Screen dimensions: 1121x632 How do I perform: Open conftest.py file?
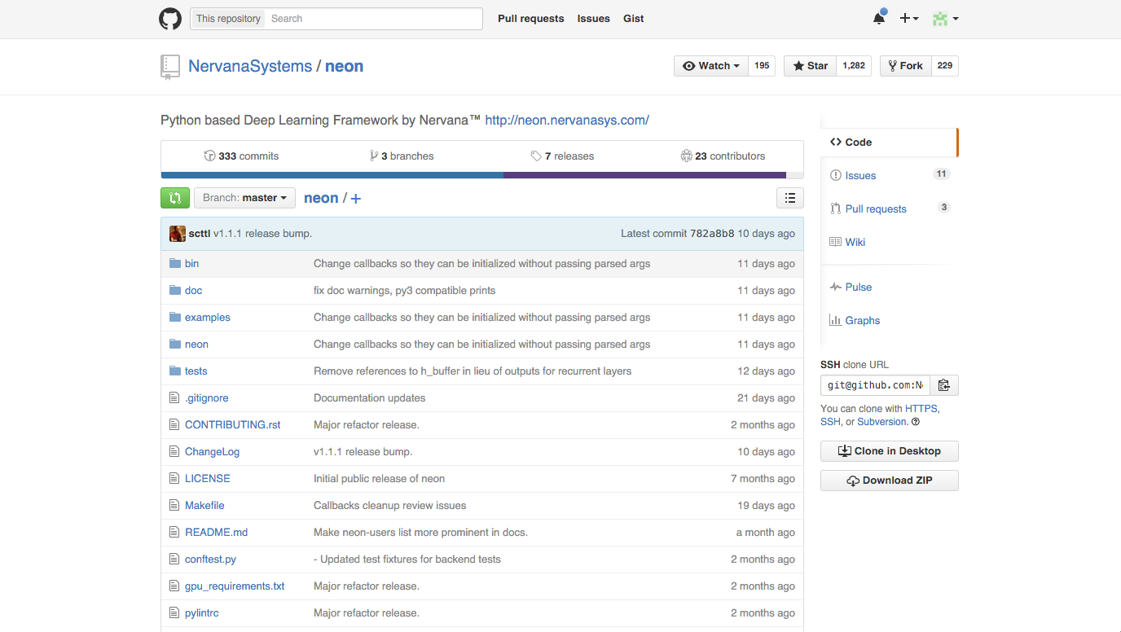coord(211,560)
